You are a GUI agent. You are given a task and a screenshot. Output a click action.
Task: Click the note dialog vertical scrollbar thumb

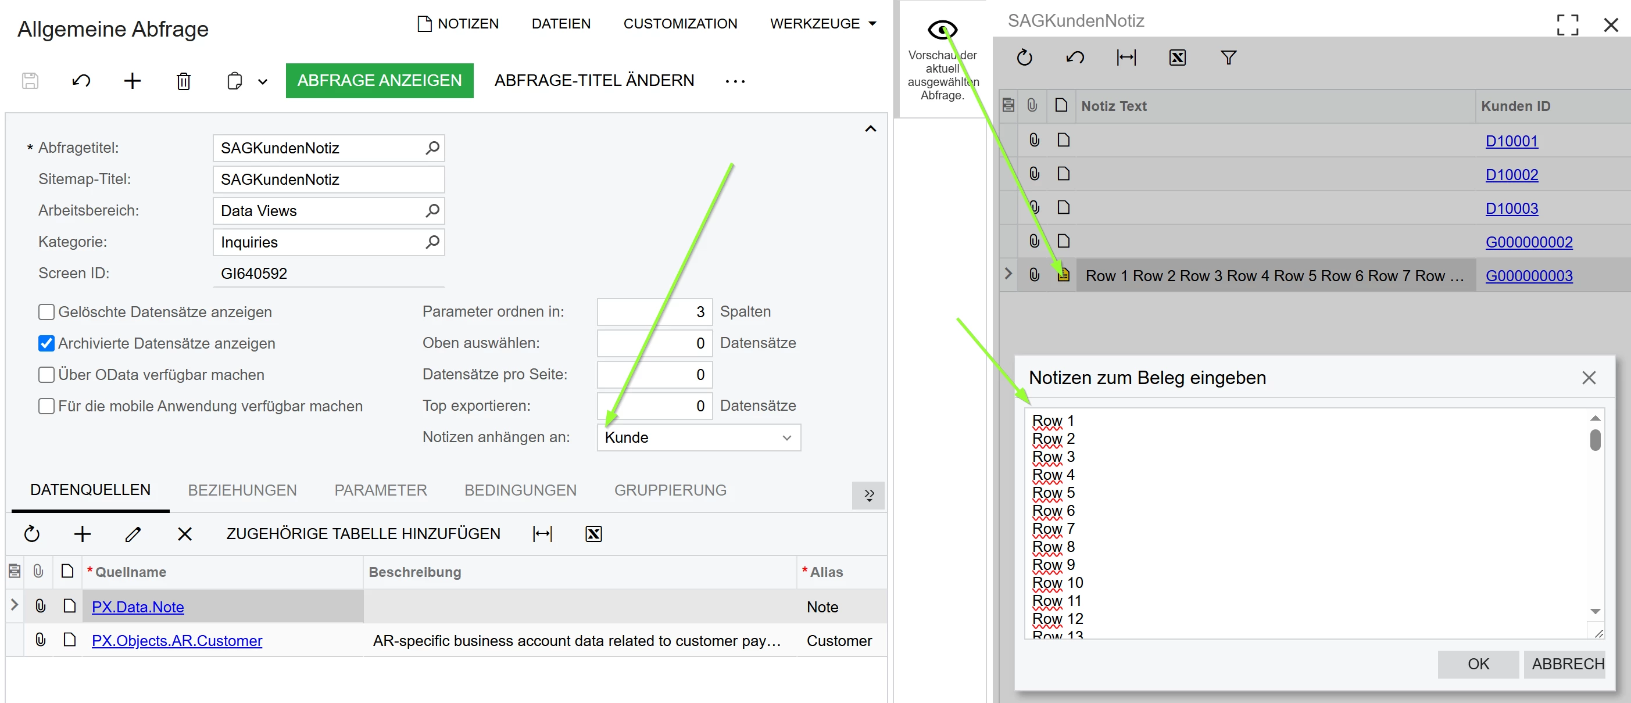pyautogui.click(x=1595, y=440)
